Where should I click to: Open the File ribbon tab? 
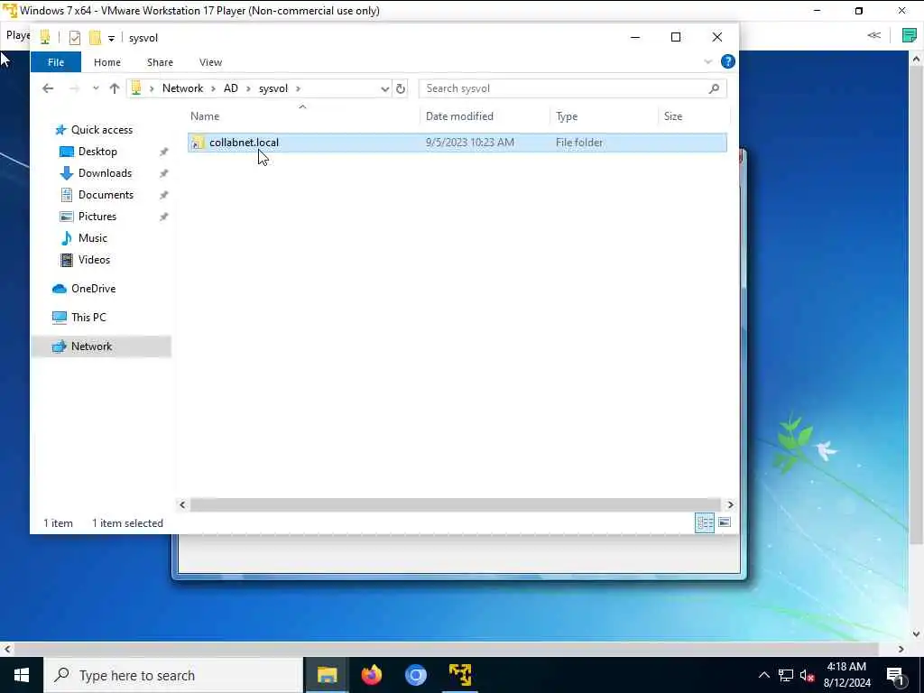[x=56, y=62]
